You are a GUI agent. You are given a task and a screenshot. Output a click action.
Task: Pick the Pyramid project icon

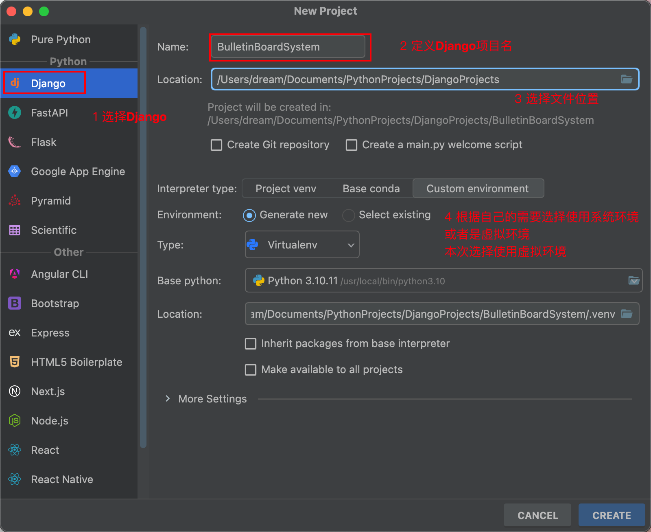tap(15, 200)
